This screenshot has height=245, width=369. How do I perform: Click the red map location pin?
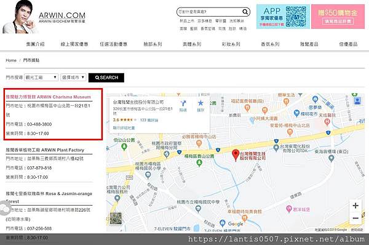(236, 155)
